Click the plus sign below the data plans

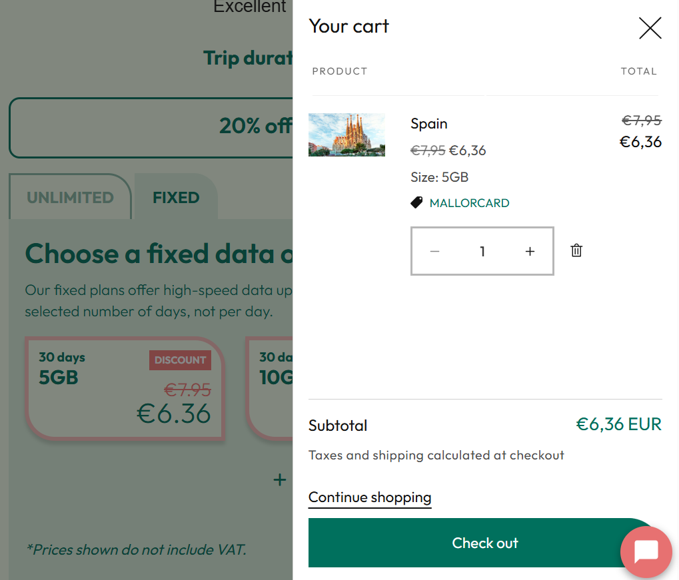click(x=279, y=479)
